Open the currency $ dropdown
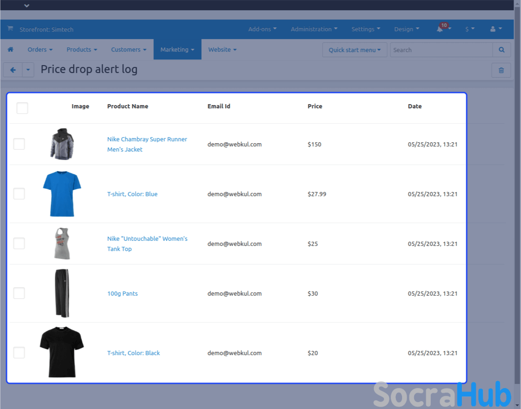Image resolution: width=521 pixels, height=409 pixels. [x=469, y=29]
